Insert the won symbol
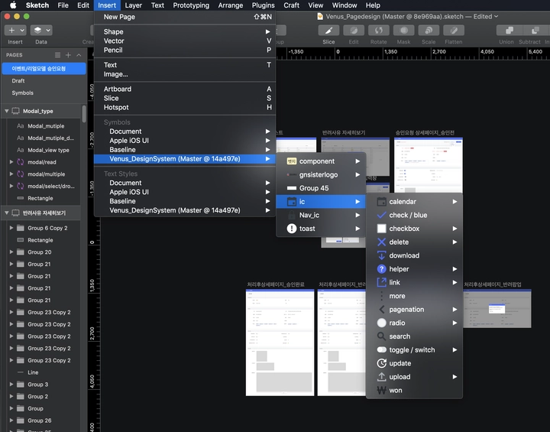The image size is (550, 432). click(414, 390)
